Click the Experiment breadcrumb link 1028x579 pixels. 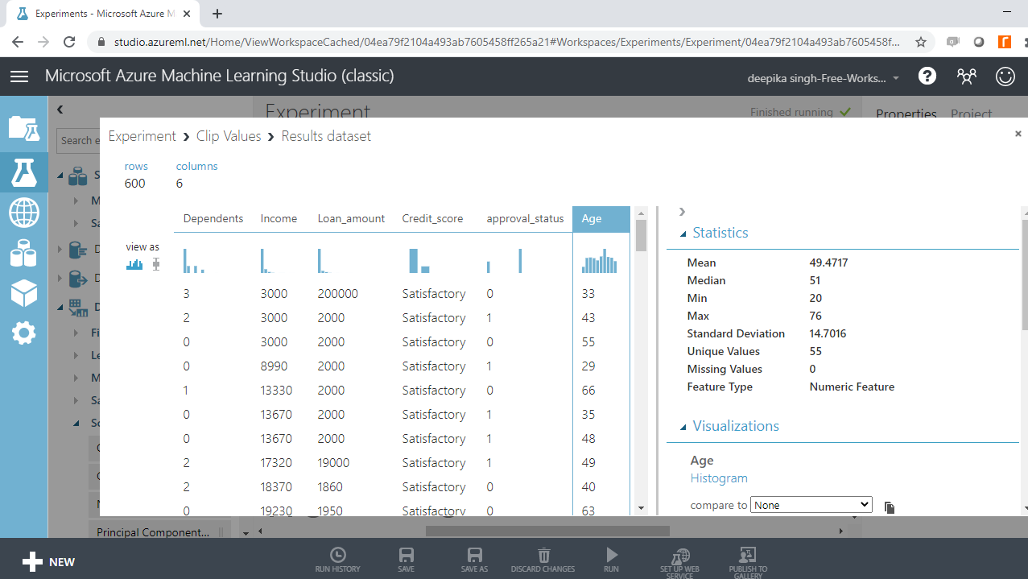[x=142, y=136]
